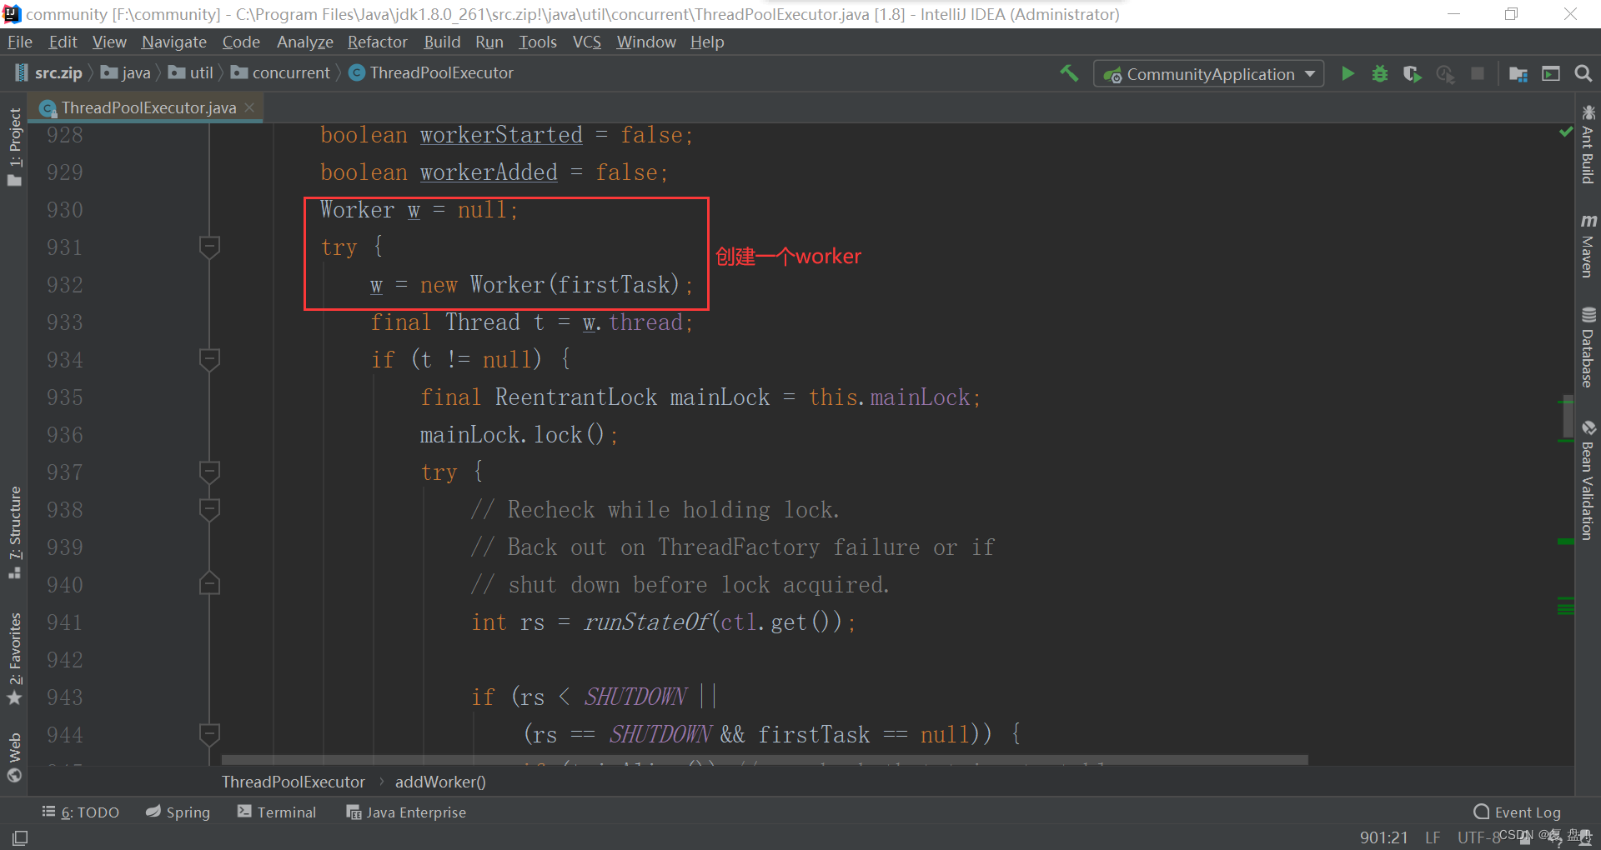Open the Tools menu

click(x=538, y=42)
